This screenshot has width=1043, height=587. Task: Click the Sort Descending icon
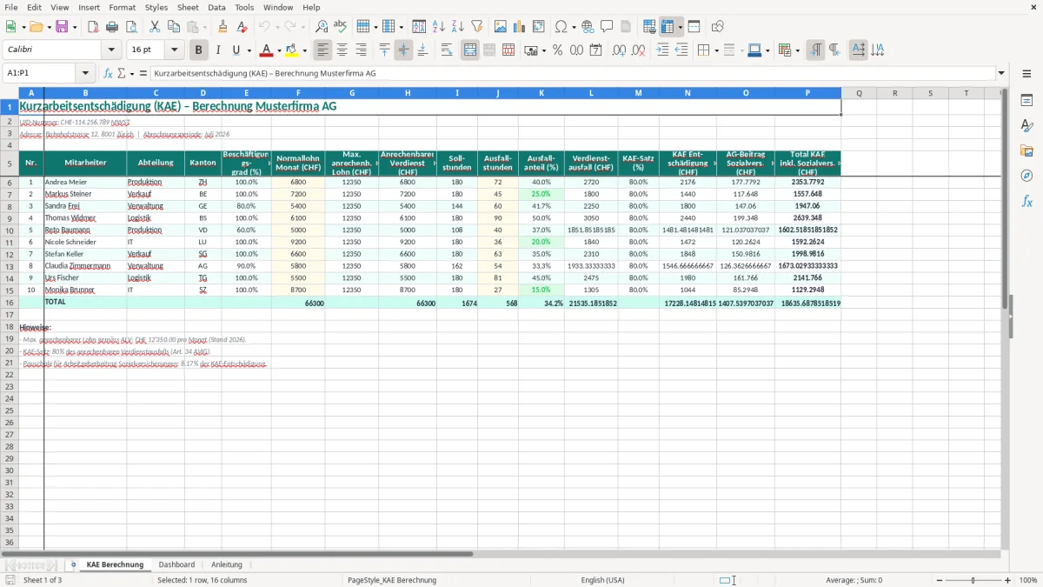(x=457, y=27)
